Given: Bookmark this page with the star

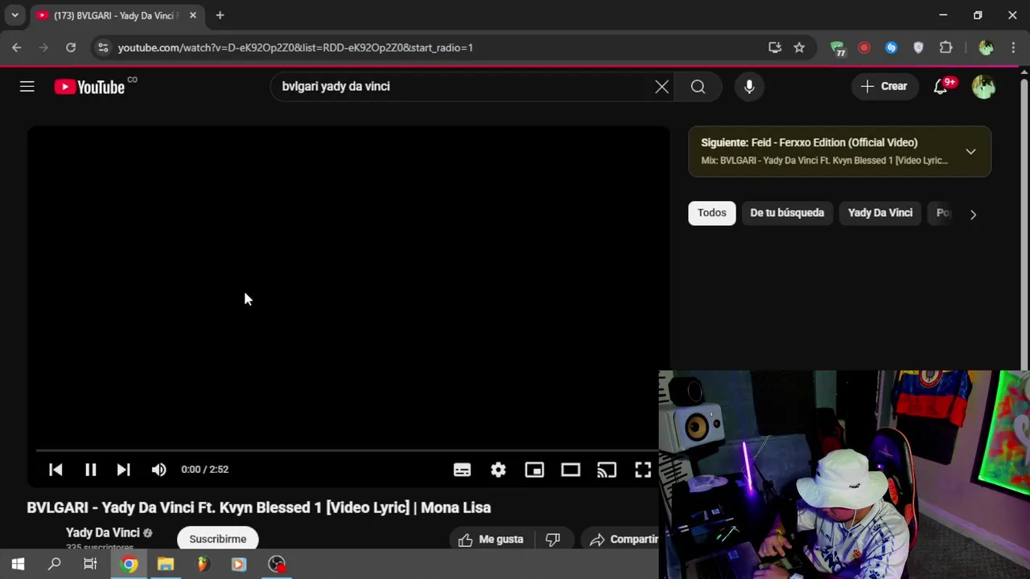Looking at the screenshot, I should coord(799,47).
